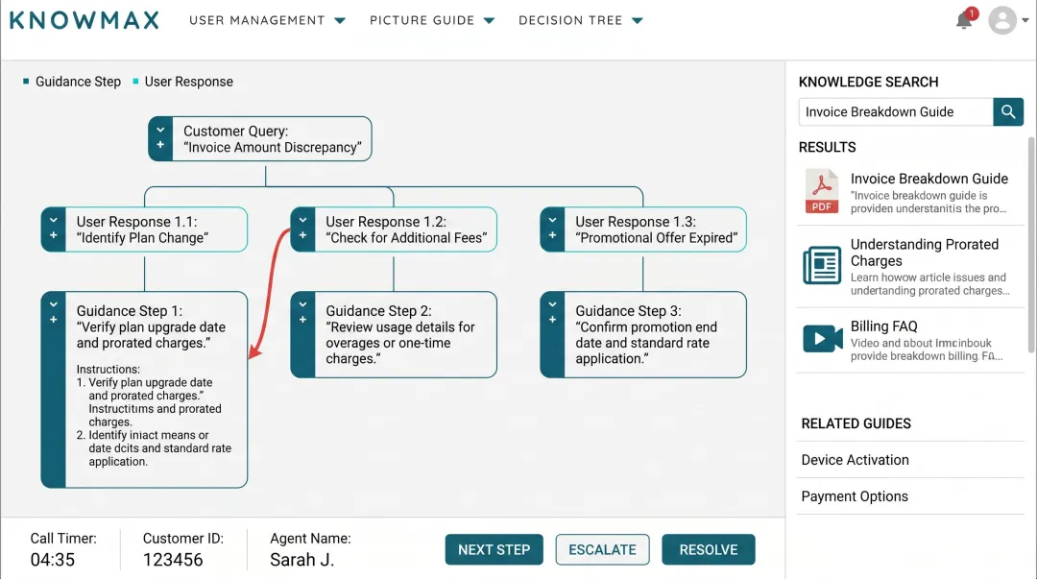Click the RESOLVE button
Screen dimensions: 1037x579
[709, 550]
